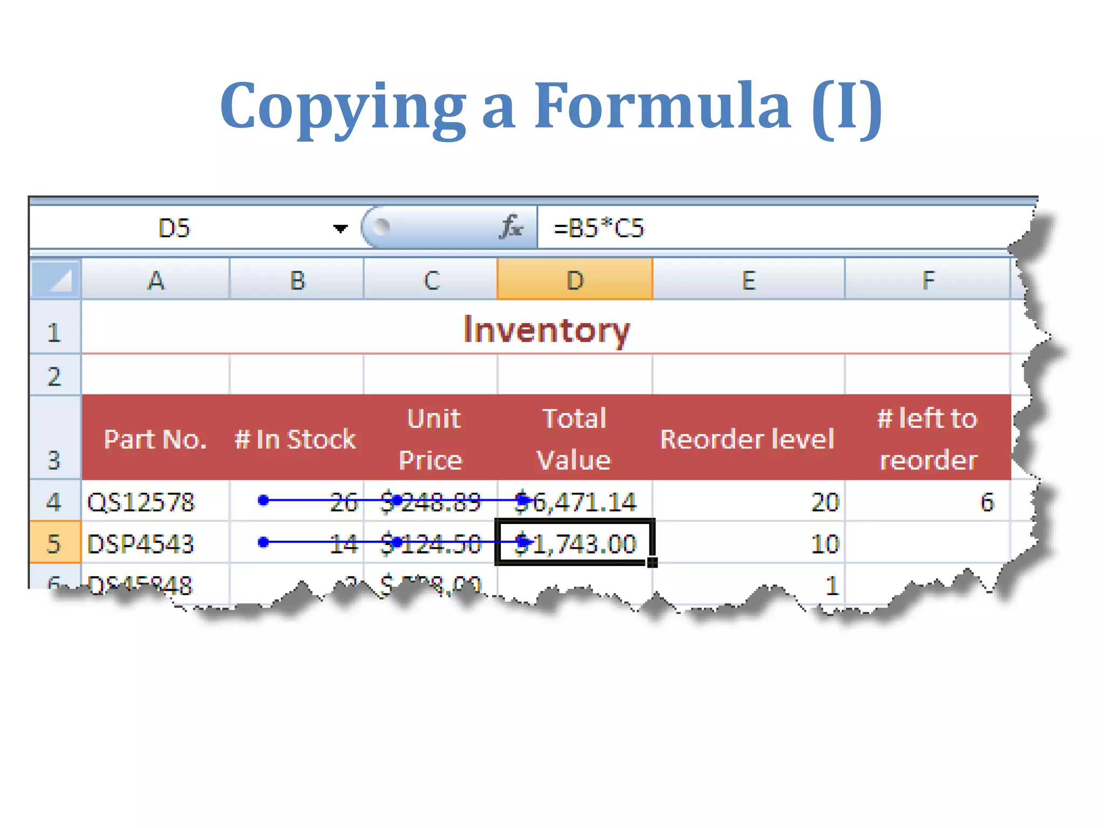1104x828 pixels.
Task: Click cell F4 showing 6
Action: pyautogui.click(x=928, y=501)
